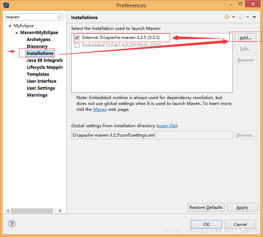Screen dimensions: 263x237
Task: Select the Embedded (3.0.4/1.4.0...) row text
Action: coord(122,45)
